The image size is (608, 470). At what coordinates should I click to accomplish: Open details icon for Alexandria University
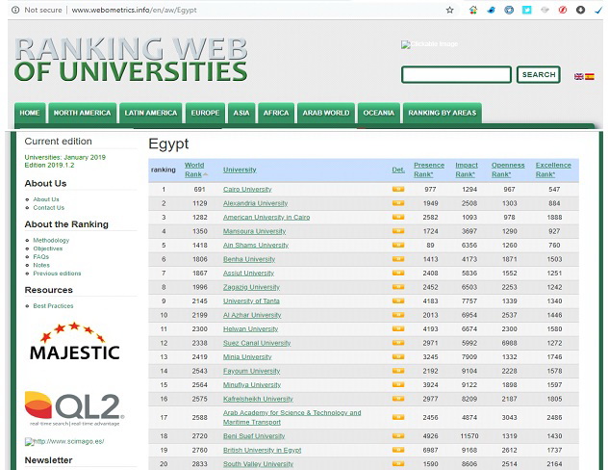point(398,203)
